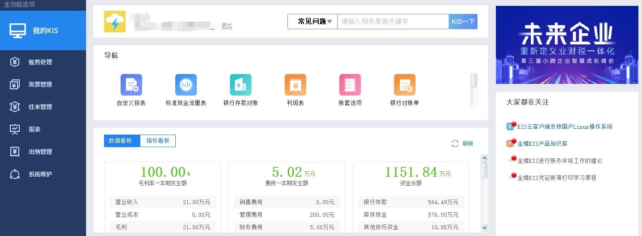Click the dashboard scrollbar up arrow

(484, 158)
